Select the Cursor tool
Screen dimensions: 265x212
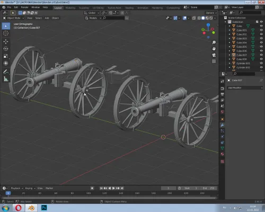(x=6, y=33)
